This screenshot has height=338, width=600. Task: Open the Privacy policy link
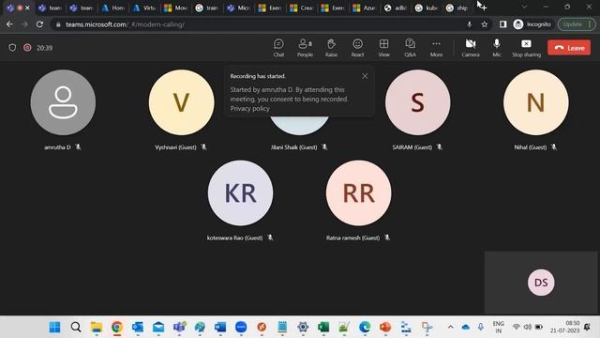[250, 109]
